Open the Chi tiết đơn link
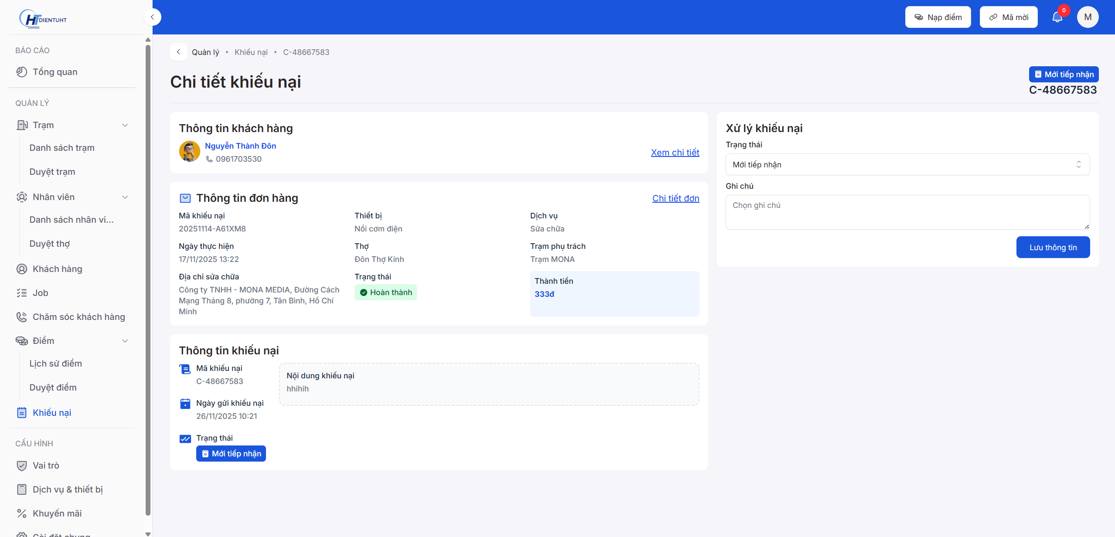This screenshot has height=537, width=1115. pyautogui.click(x=675, y=198)
